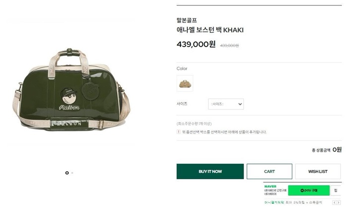The height and width of the screenshot is (208, 348).
Task: Add the bag to CART
Action: click(x=269, y=171)
